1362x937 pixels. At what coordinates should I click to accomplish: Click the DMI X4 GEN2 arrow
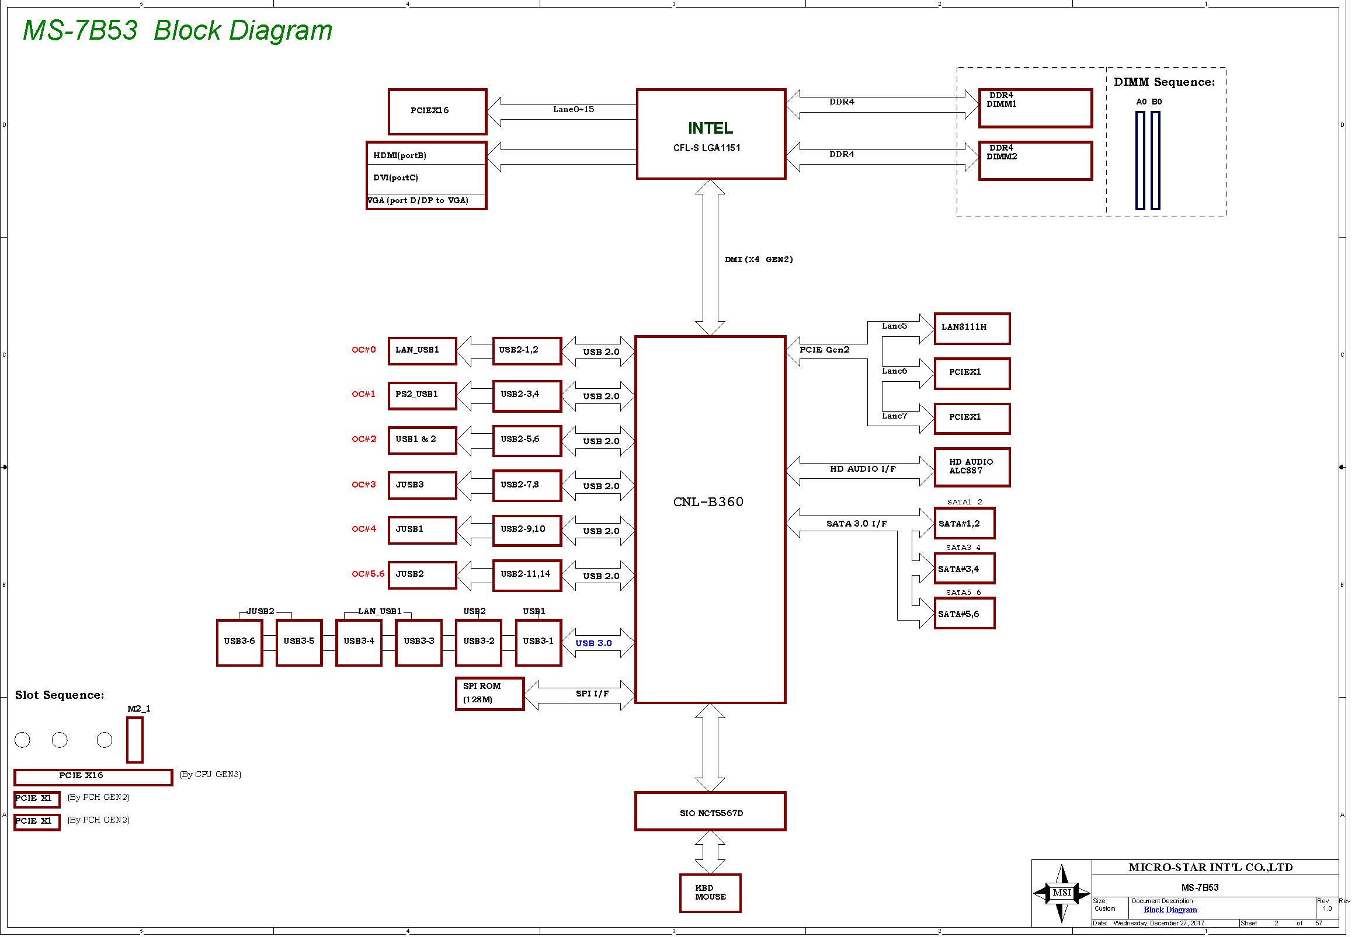coord(710,258)
